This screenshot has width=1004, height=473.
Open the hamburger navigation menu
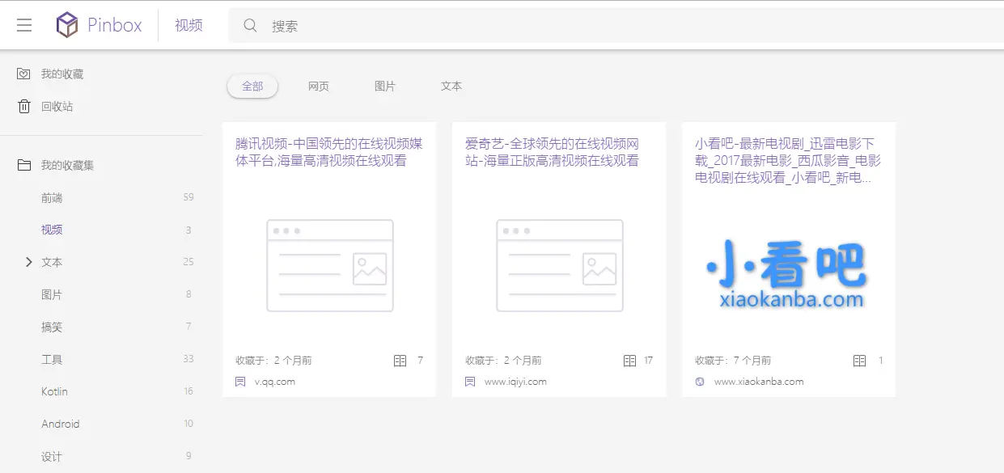coord(23,24)
